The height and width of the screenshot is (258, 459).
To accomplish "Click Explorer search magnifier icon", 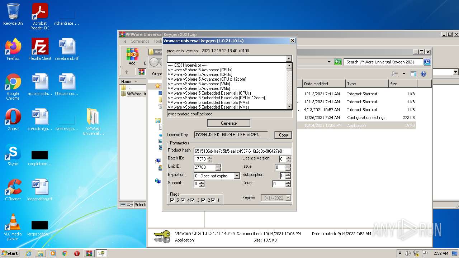I will [x=427, y=62].
